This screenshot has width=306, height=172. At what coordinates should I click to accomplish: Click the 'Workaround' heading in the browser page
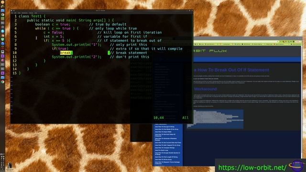[205, 89]
